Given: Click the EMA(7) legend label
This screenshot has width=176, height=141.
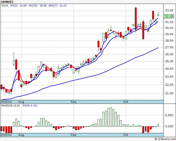Looking at the screenshot, I should click(x=53, y=6).
